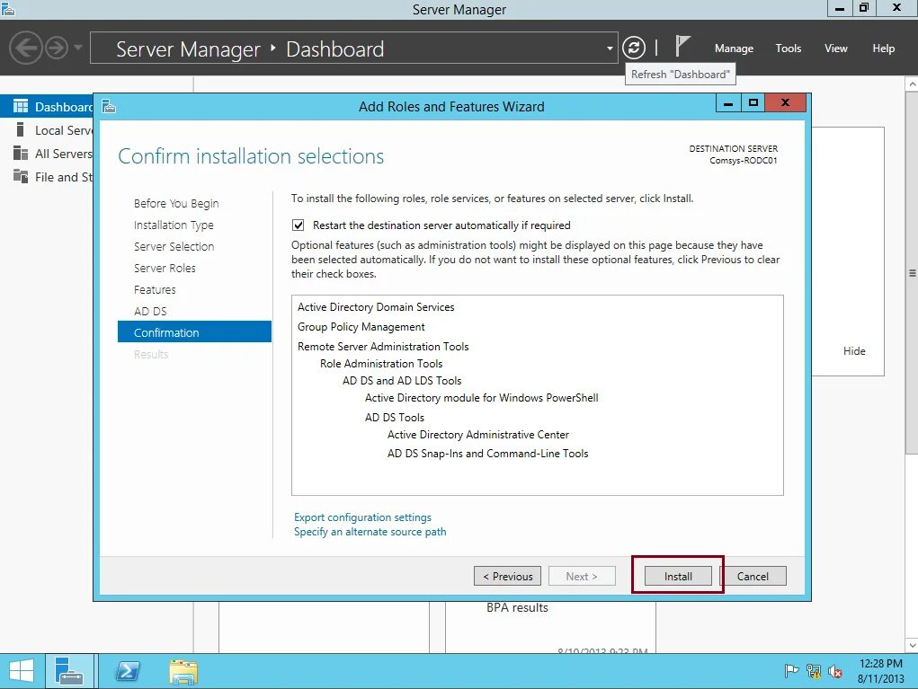Viewport: 918px width, 689px height.
Task: Expand the breadcrumb address bar dropdown arrow
Action: point(610,49)
